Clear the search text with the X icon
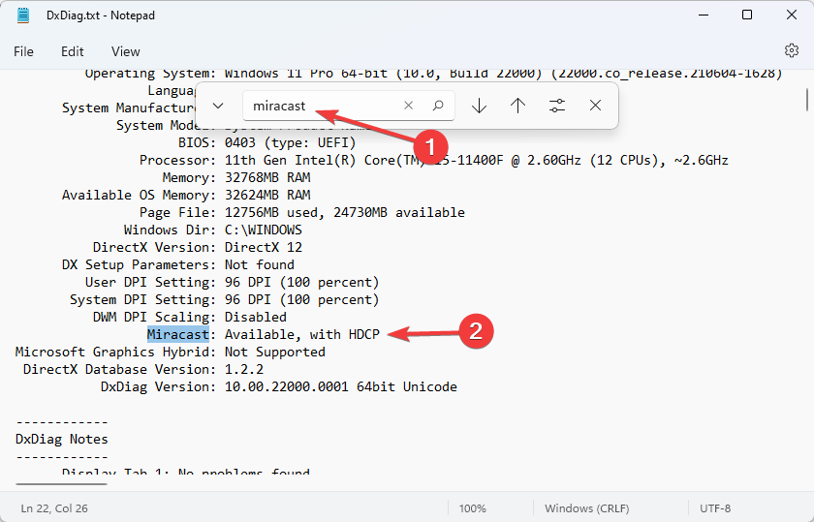Image resolution: width=814 pixels, height=522 pixels. 408,106
